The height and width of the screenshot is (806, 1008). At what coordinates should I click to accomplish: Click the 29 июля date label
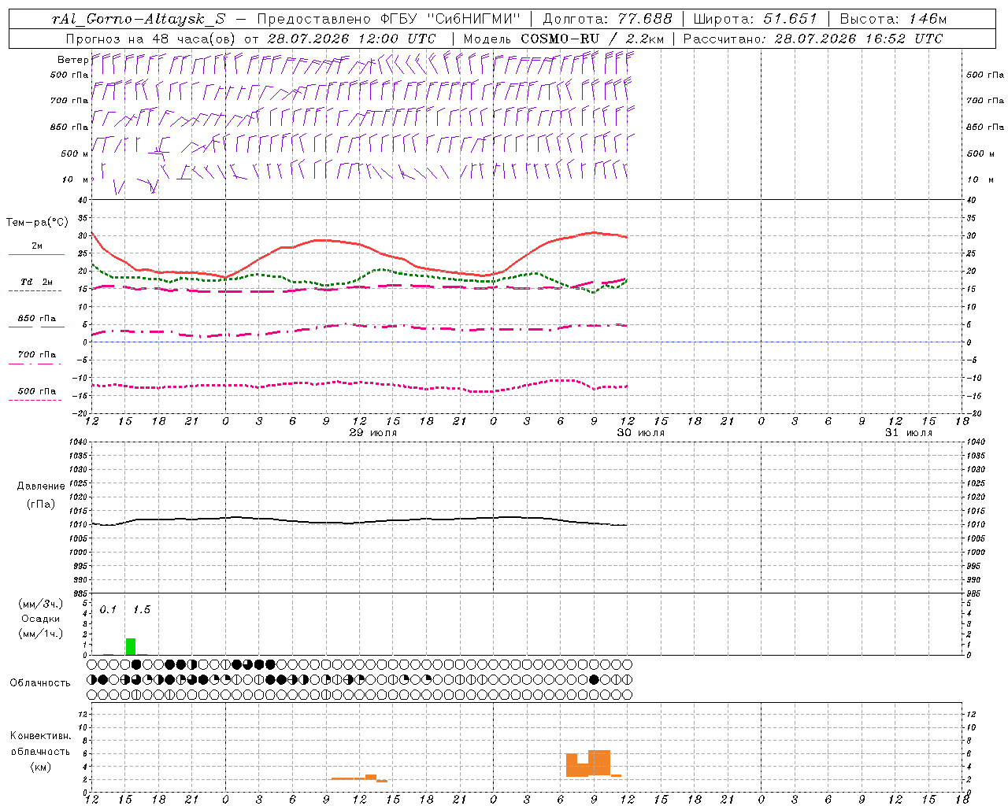tap(373, 433)
